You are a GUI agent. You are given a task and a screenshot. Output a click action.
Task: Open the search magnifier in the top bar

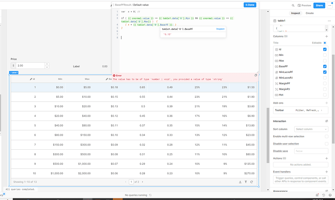[x=293, y=5]
